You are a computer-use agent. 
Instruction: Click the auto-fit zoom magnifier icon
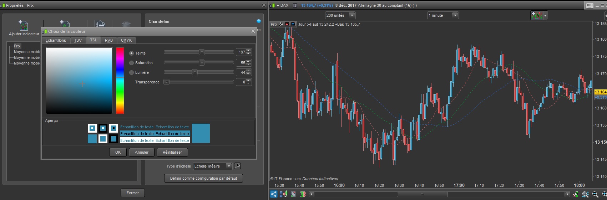point(586,194)
